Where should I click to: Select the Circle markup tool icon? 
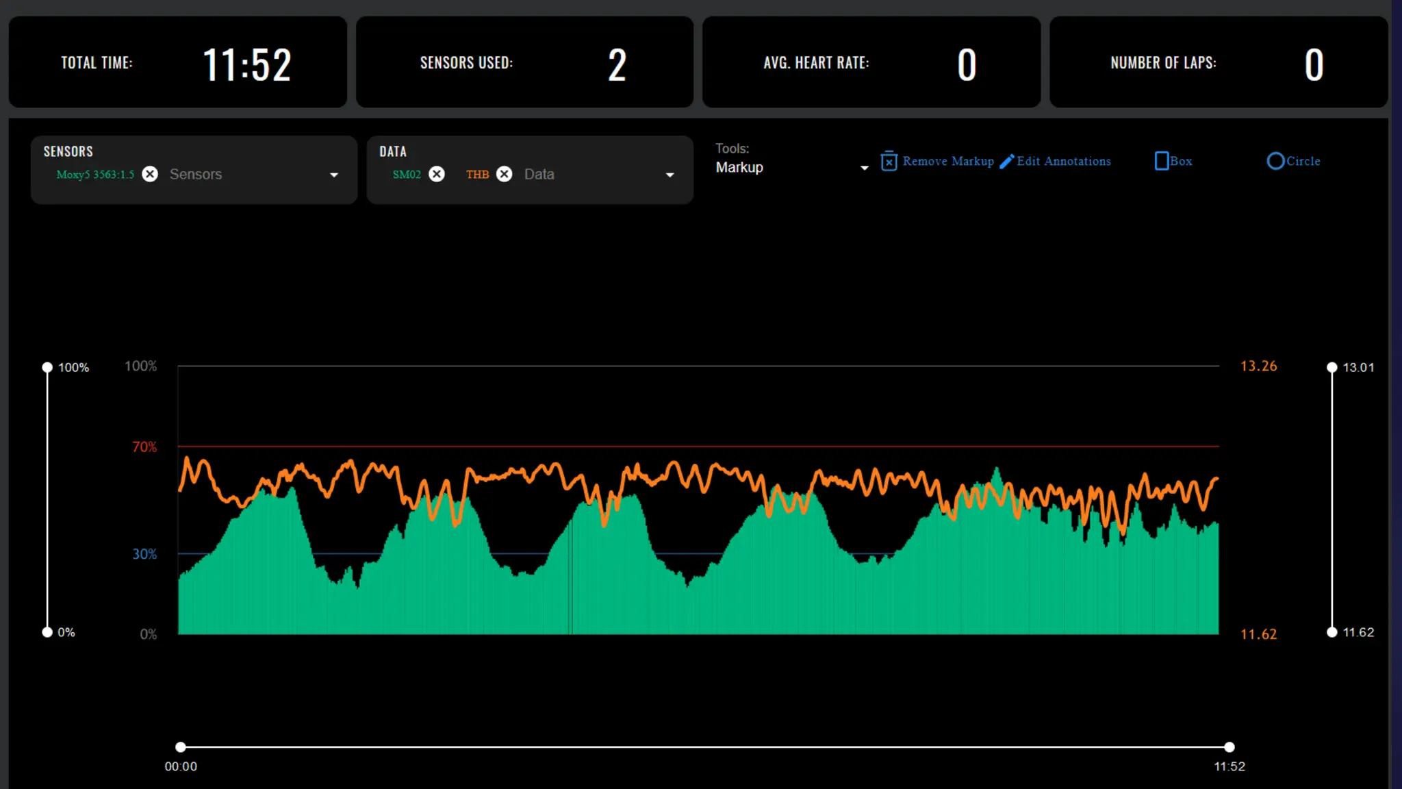[1275, 161]
